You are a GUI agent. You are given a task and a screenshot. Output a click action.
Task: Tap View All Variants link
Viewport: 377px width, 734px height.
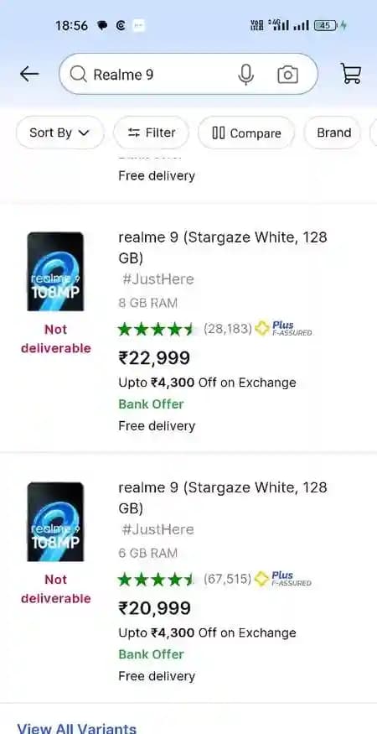(77, 728)
